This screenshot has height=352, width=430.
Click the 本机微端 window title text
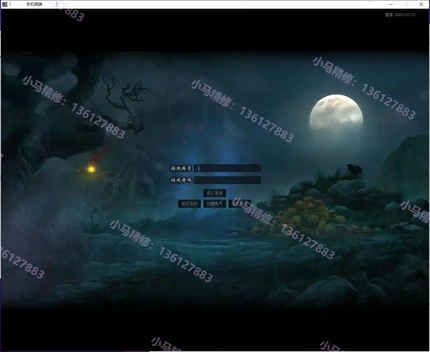pyautogui.click(x=34, y=4)
